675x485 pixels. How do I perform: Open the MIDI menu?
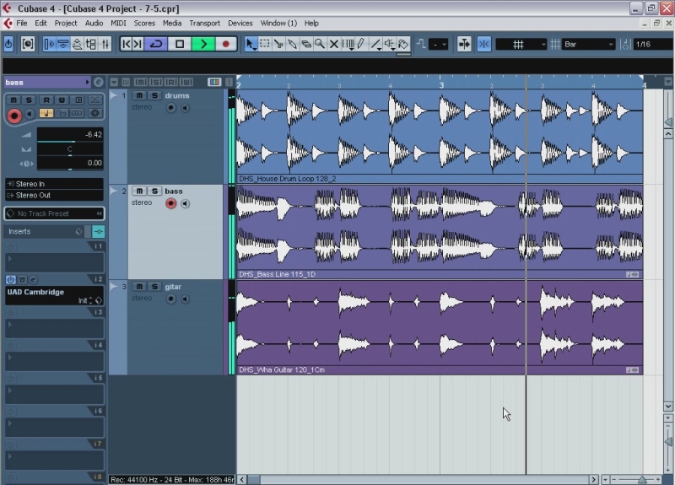118,24
